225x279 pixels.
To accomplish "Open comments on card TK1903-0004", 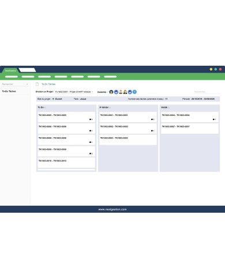I will point(214,119).
